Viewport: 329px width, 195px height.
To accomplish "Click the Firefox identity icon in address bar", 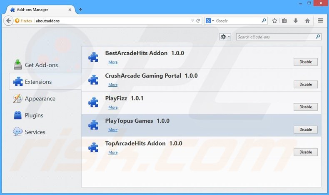I will coord(17,21).
